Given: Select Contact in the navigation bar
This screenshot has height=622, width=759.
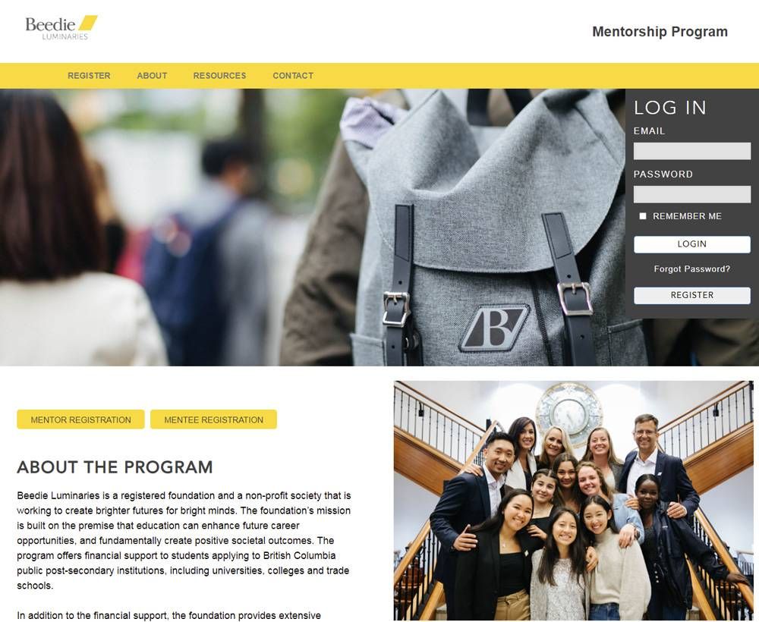Looking at the screenshot, I should (293, 75).
